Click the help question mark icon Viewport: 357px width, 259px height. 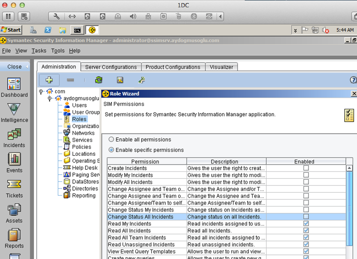coord(353,80)
